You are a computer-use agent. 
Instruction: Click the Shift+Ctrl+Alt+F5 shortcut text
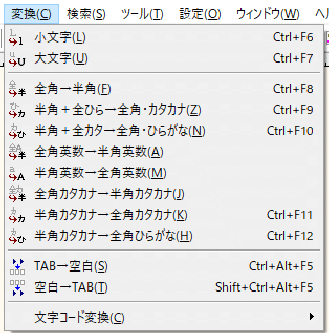(264, 287)
